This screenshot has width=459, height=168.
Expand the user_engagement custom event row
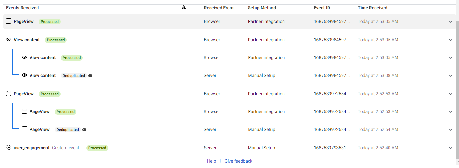click(451, 148)
